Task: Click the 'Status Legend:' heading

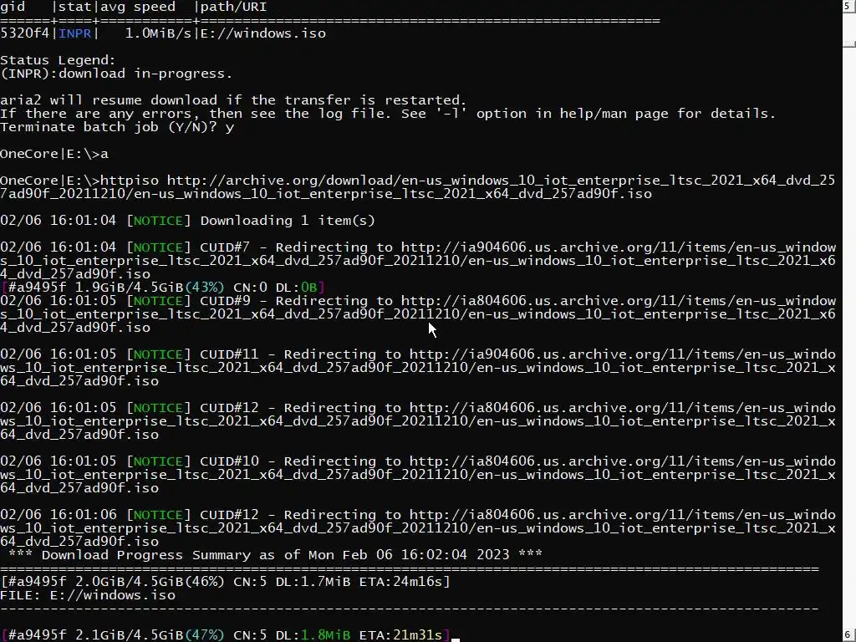Action: click(x=58, y=60)
